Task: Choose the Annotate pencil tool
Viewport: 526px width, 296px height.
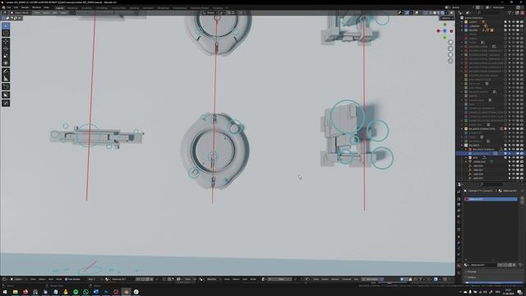Action: (6, 72)
